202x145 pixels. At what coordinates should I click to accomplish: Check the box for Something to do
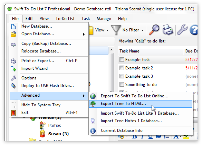point(122,85)
